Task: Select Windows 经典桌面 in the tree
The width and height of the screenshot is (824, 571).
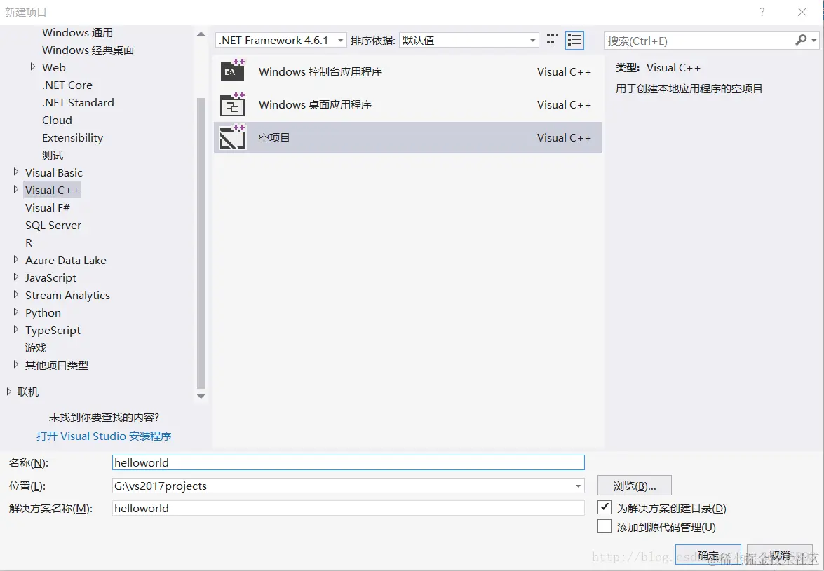Action: [88, 50]
